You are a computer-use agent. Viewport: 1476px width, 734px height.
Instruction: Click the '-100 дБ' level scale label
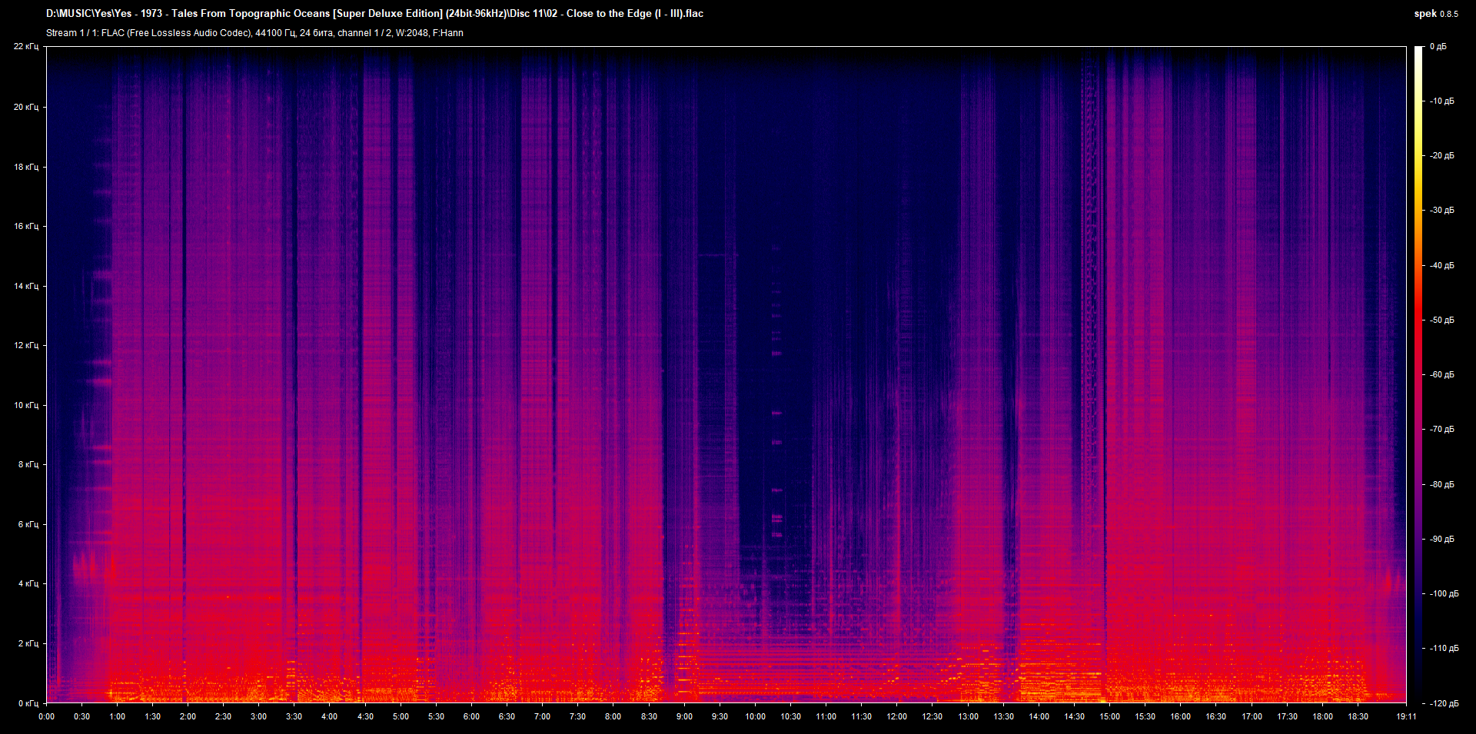(x=1444, y=594)
